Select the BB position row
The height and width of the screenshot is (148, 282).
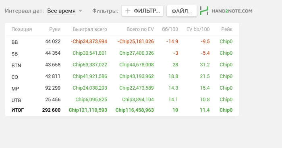pyautogui.click(x=122, y=42)
